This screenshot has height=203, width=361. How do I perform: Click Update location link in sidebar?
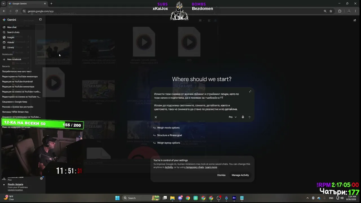pos(15,190)
